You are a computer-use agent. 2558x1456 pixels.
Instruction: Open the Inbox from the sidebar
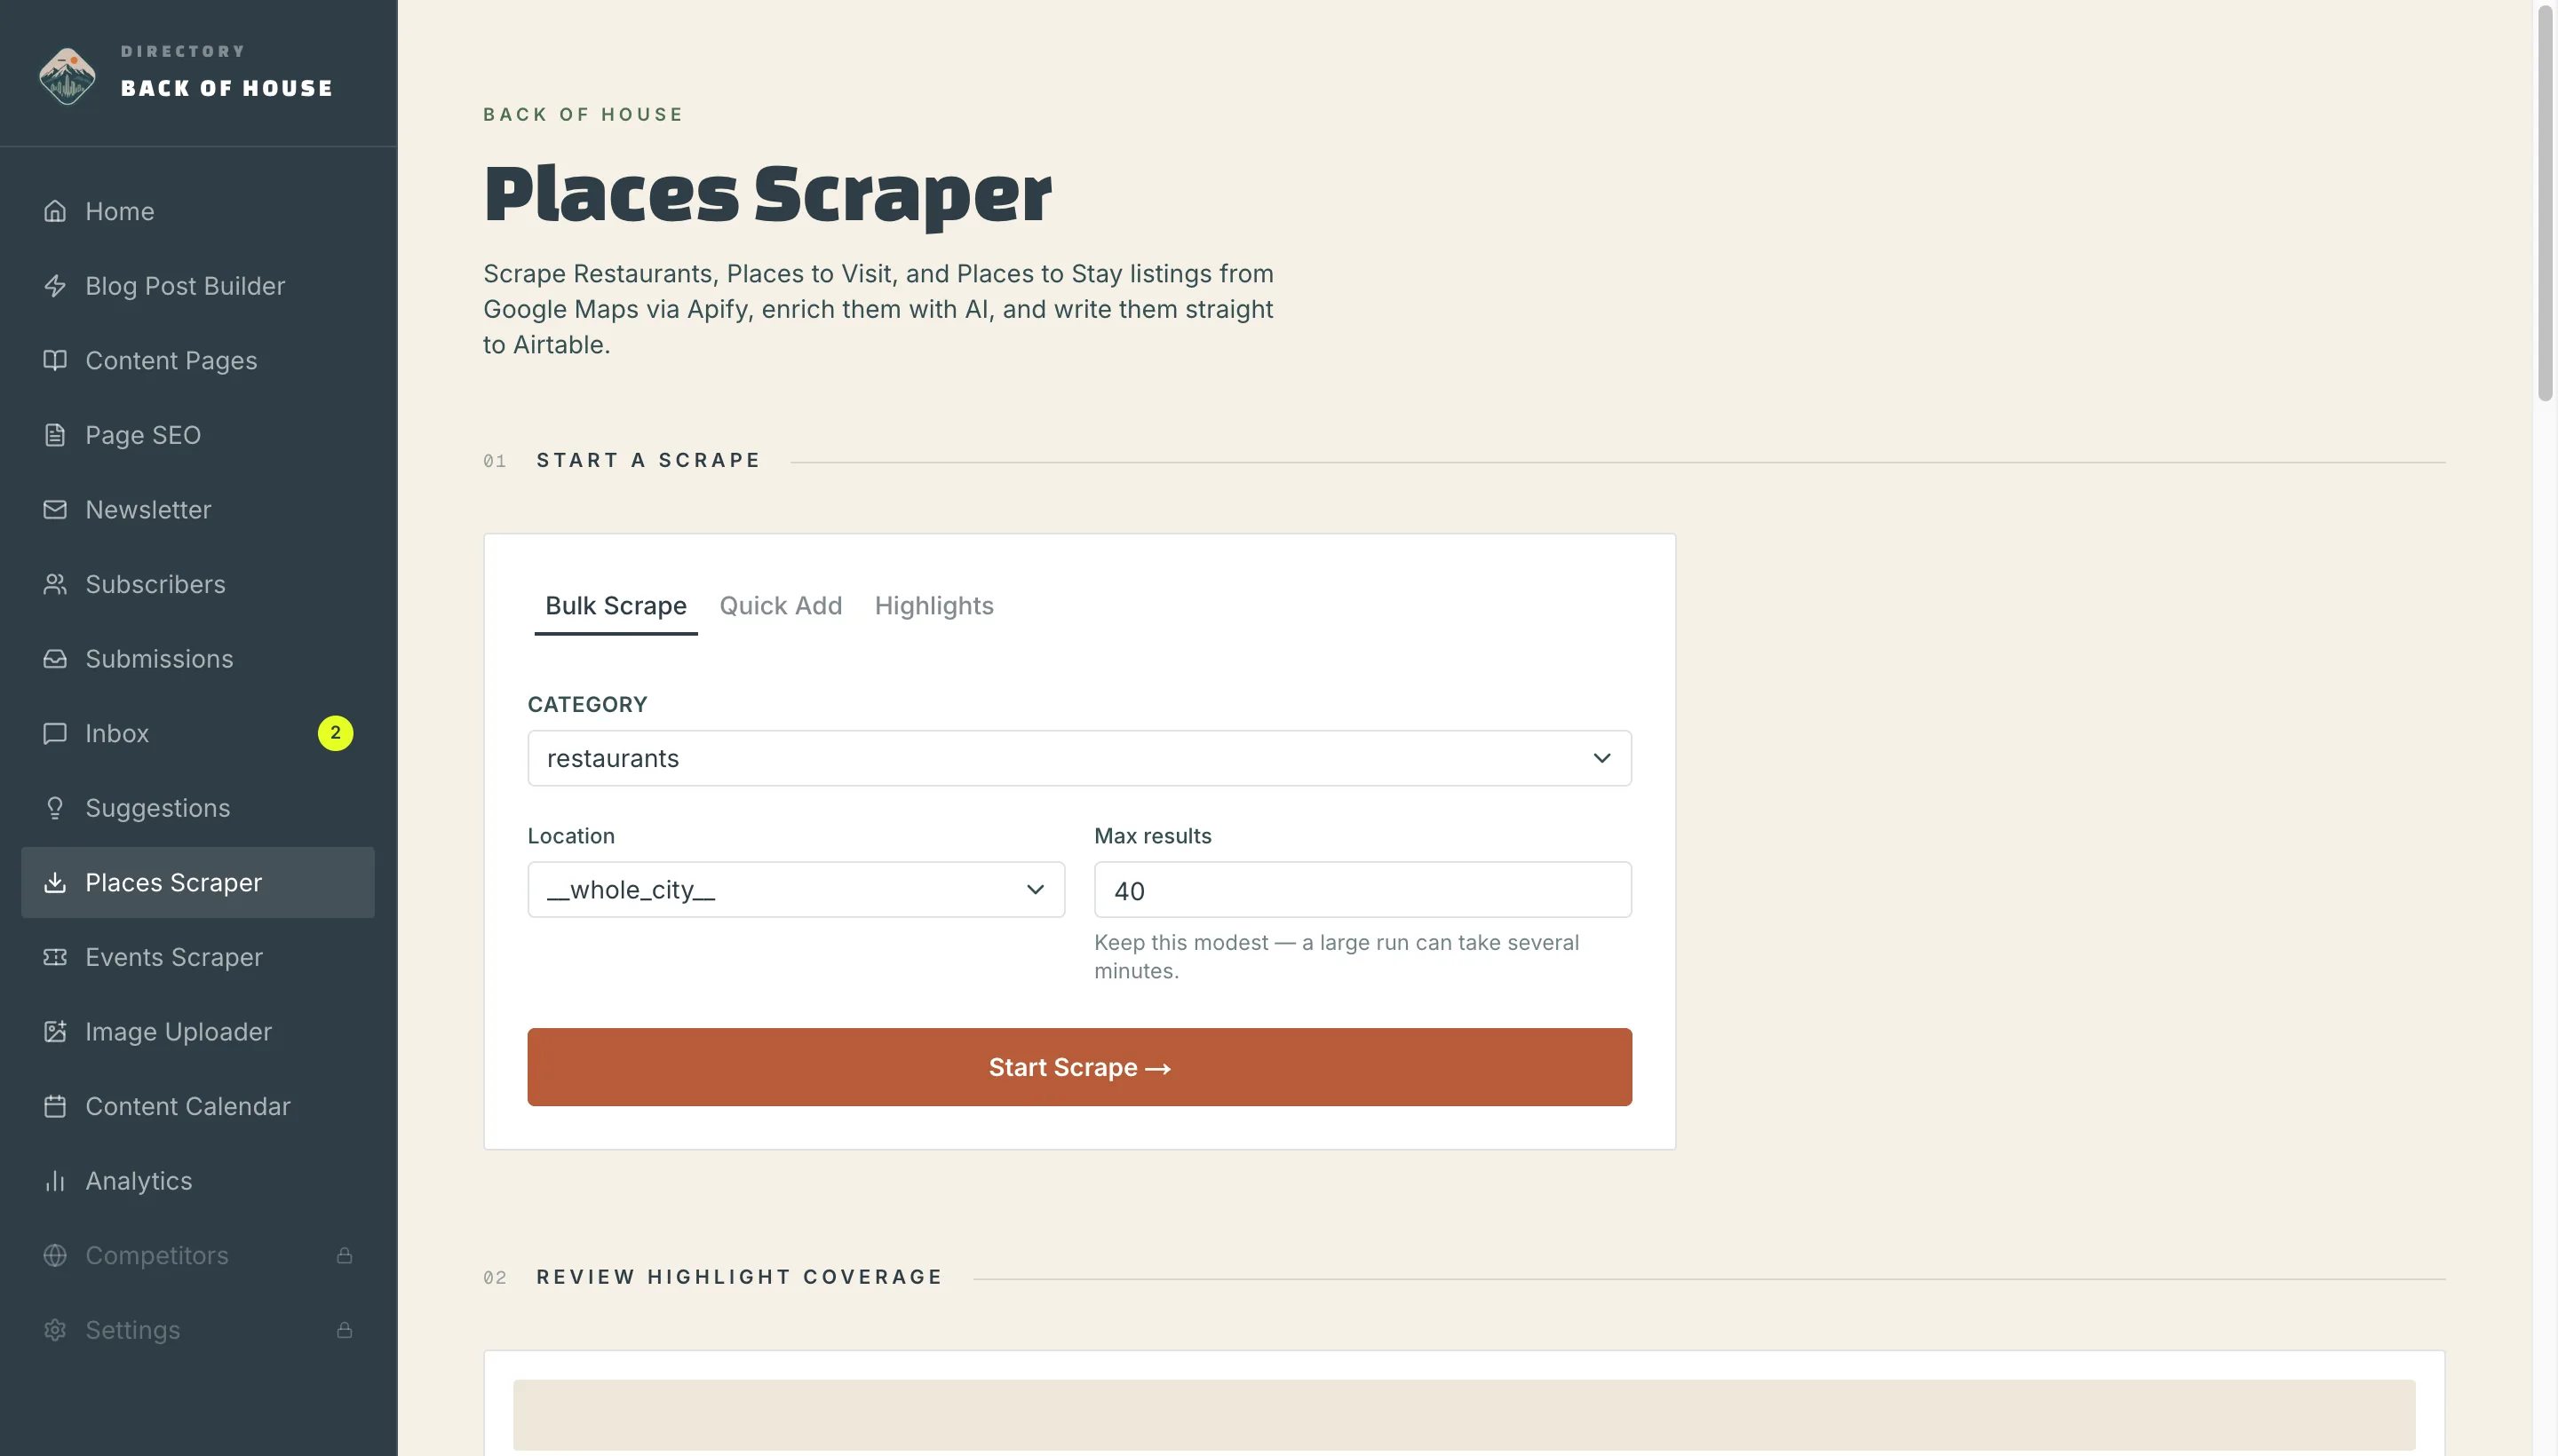[198, 733]
